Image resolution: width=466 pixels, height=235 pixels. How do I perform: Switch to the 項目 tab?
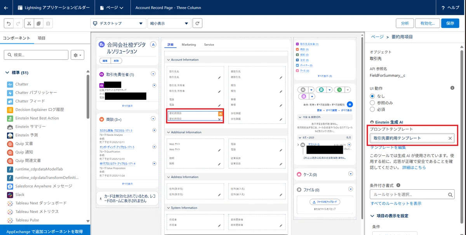click(42, 38)
